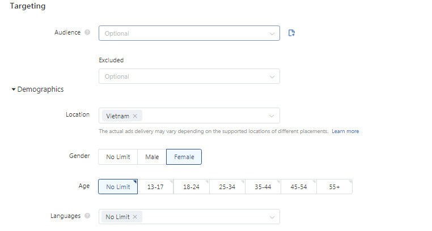Expand the Languages dropdown arrow
The width and height of the screenshot is (432, 231).
point(272,217)
